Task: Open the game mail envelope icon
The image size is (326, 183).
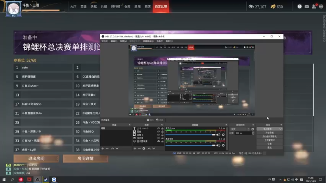Action: click(x=307, y=7)
